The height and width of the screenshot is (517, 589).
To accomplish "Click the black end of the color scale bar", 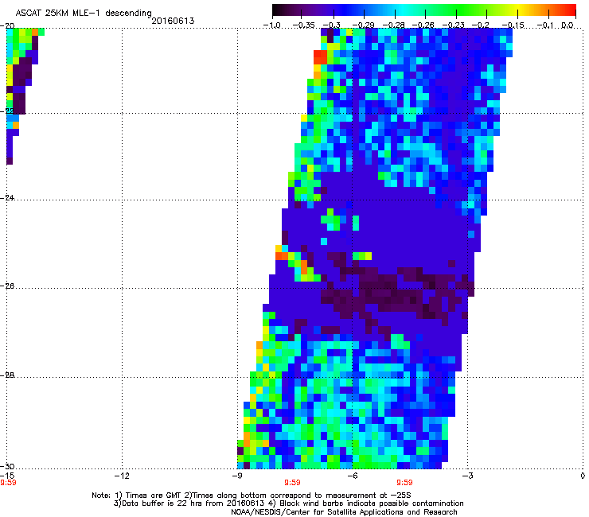I will point(277,10).
